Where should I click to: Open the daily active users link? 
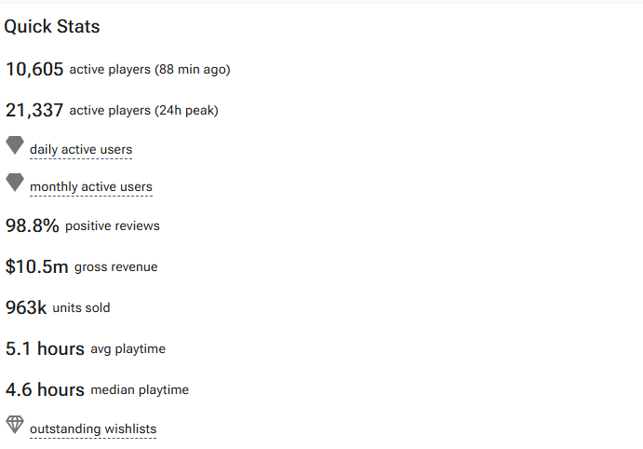point(81,149)
